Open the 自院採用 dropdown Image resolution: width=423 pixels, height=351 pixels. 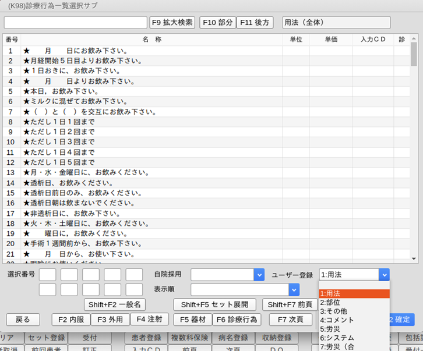click(227, 275)
